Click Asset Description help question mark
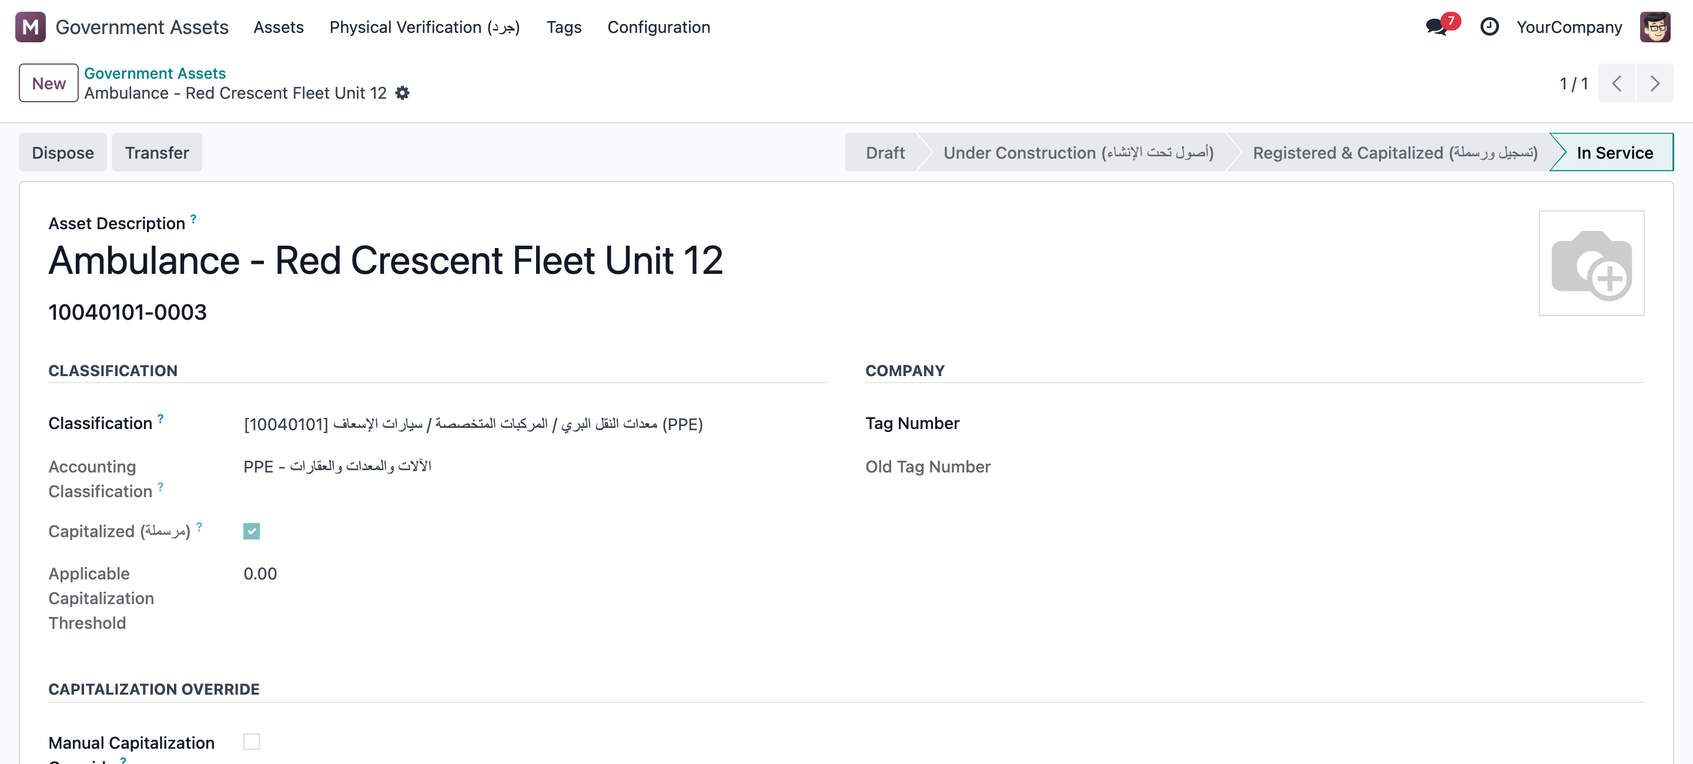Image resolution: width=1693 pixels, height=764 pixels. [193, 219]
